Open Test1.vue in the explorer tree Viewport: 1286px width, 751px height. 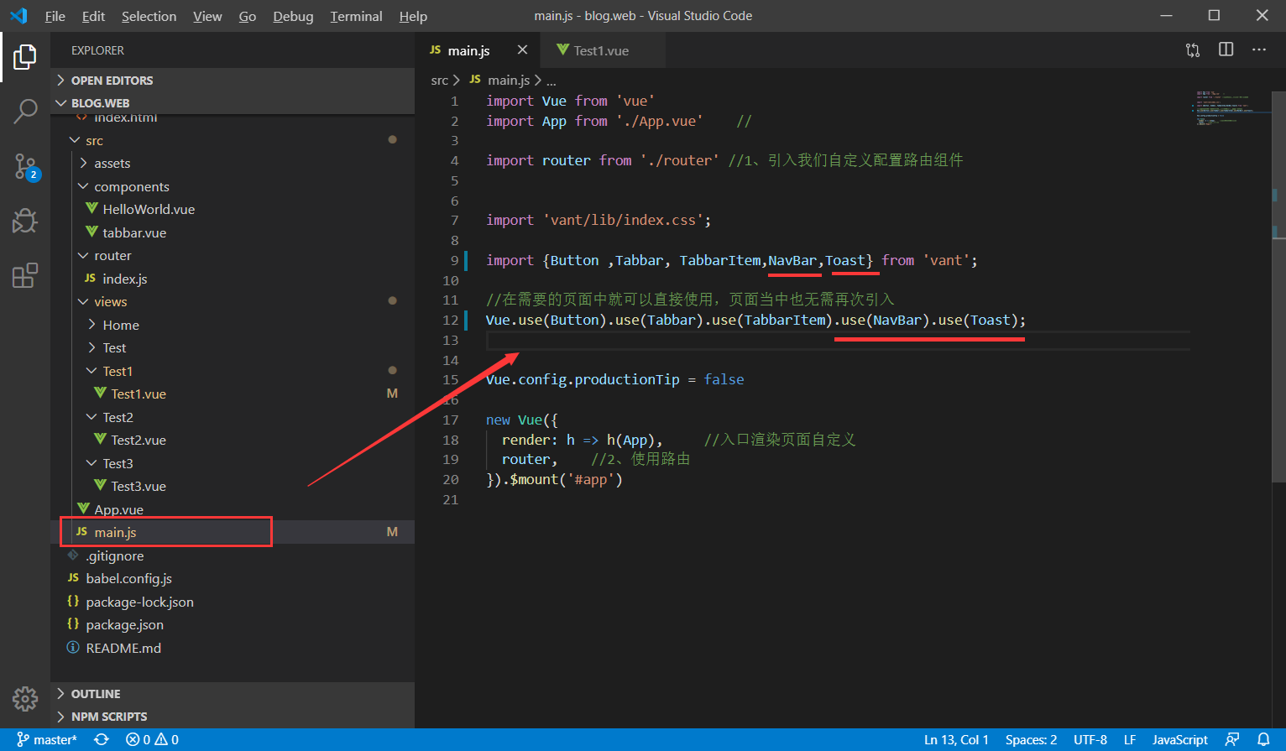pyautogui.click(x=233, y=394)
